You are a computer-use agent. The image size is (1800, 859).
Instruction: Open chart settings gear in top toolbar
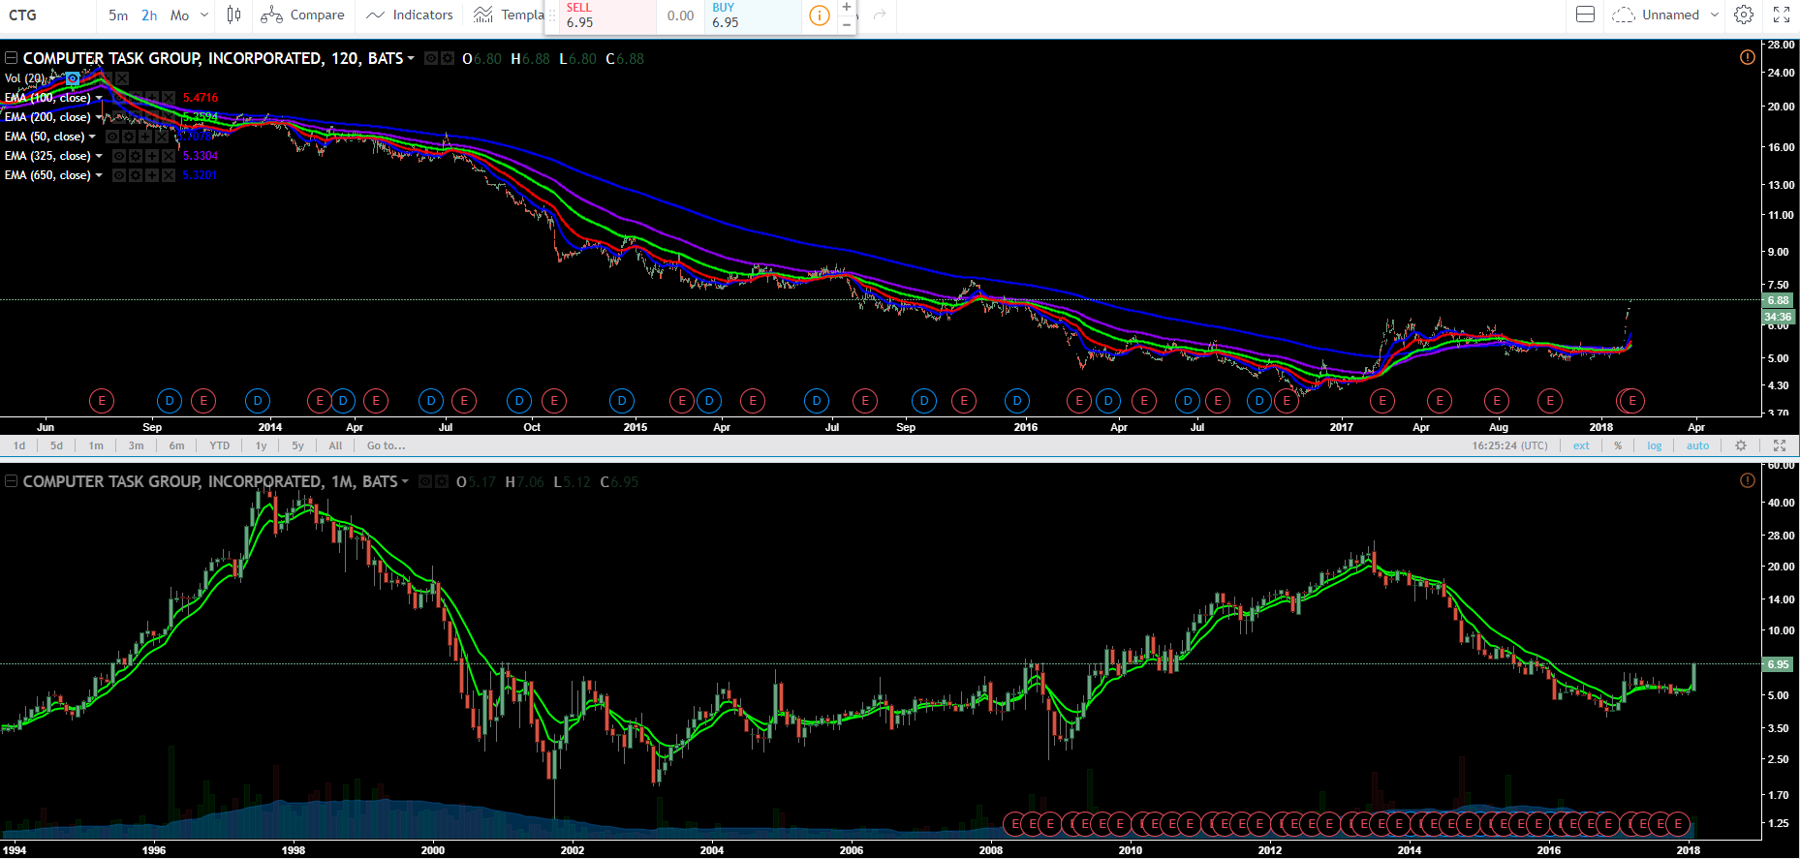1744,15
